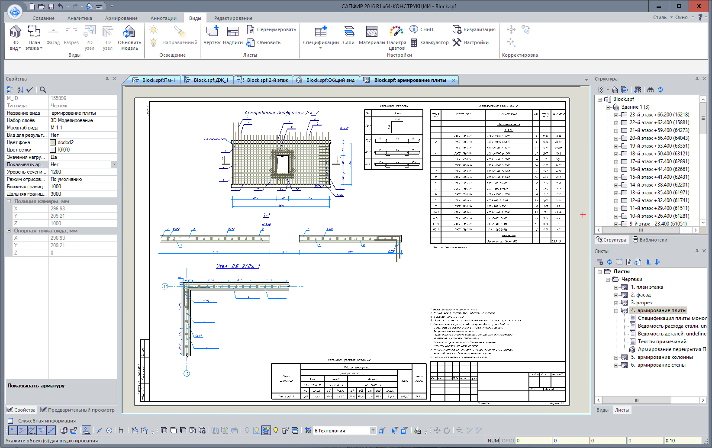This screenshot has width=712, height=448.
Task: Switch to the Армирование ribbon tab
Action: click(121, 18)
